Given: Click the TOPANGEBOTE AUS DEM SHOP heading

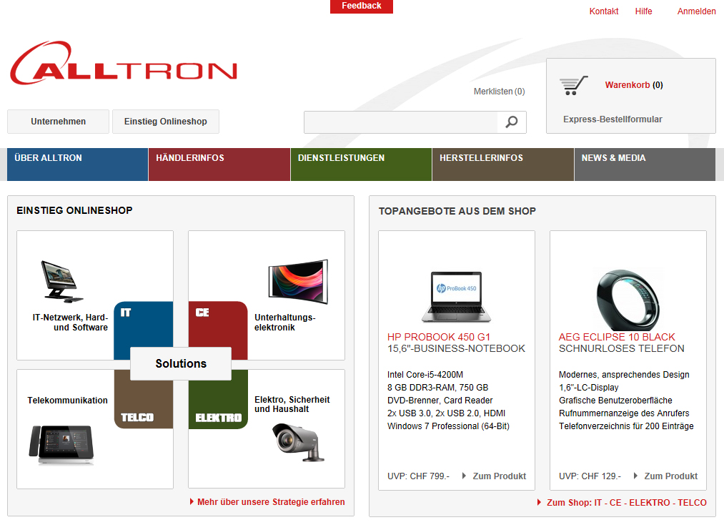Looking at the screenshot, I should pyautogui.click(x=457, y=211).
